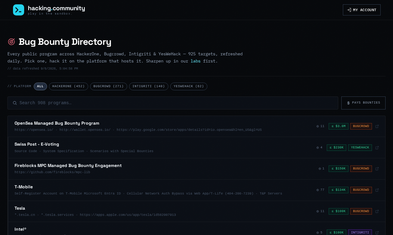The image size is (393, 235).
Task: Click the "play in the sandbox." tagline
Action: (x=50, y=14)
